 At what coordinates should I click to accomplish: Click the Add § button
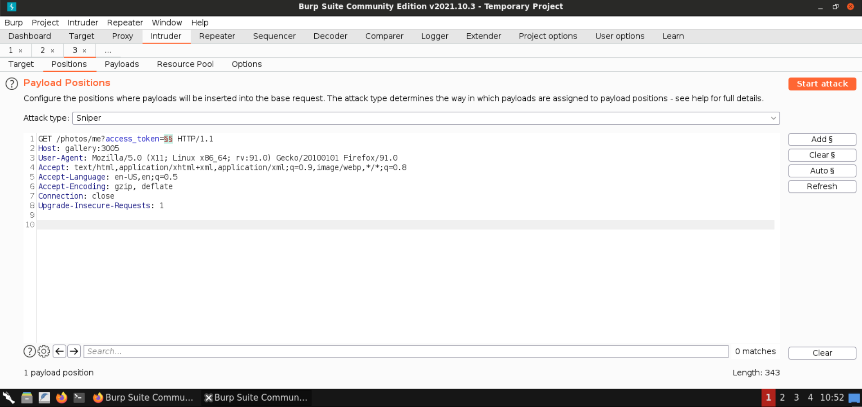point(822,140)
